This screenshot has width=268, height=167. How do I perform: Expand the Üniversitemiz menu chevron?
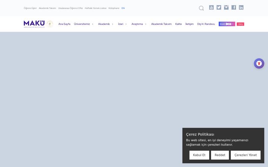point(93,24)
